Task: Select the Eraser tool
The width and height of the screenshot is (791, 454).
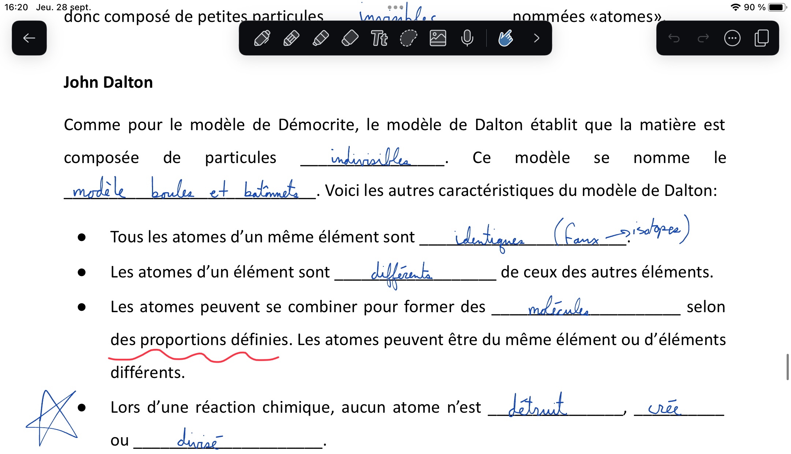Action: tap(350, 38)
